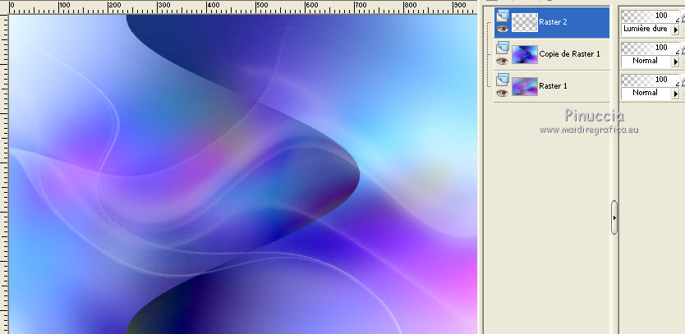Viewport: 685px width, 334px height.
Task: Adjust the opacity slider of Copie de Raster 1
Action: pos(650,48)
